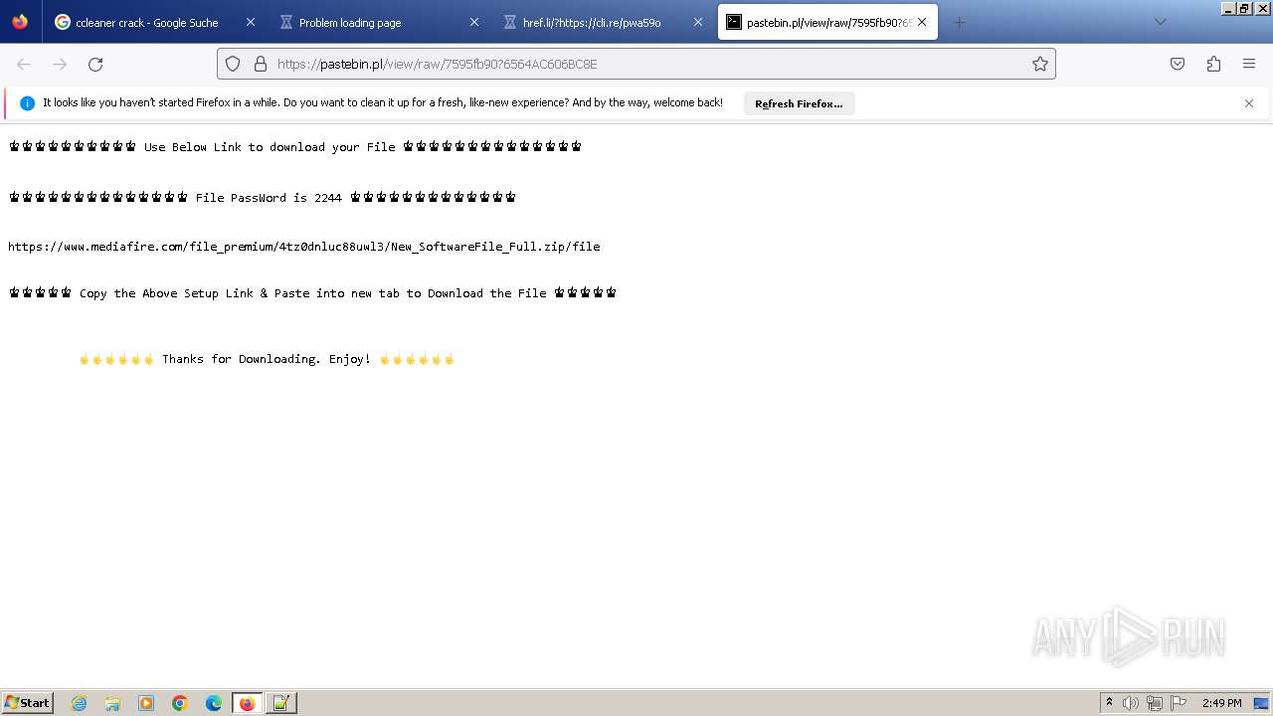Click 'Use Below Link to download your File' text
The width and height of the screenshot is (1273, 716).
pyautogui.click(x=270, y=147)
